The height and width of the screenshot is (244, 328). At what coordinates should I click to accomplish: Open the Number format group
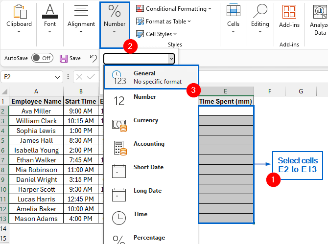[x=115, y=24]
